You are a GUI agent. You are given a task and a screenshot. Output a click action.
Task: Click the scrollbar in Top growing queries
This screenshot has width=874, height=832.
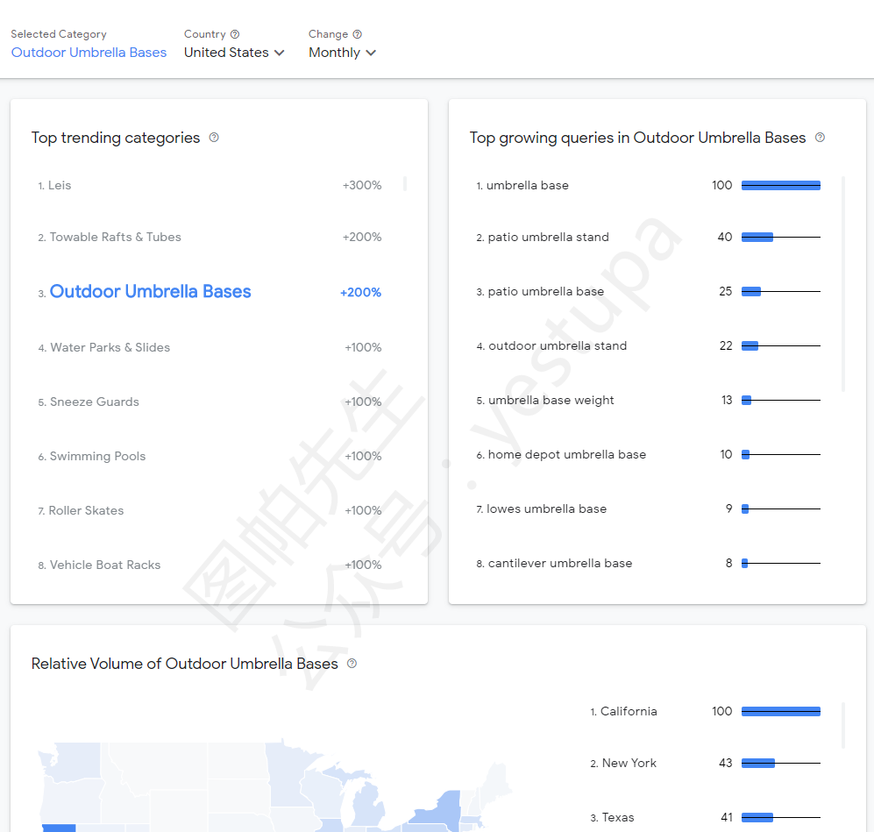pos(843,281)
